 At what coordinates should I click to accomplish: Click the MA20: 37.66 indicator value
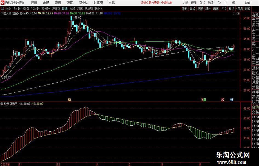[x=61, y=13]
